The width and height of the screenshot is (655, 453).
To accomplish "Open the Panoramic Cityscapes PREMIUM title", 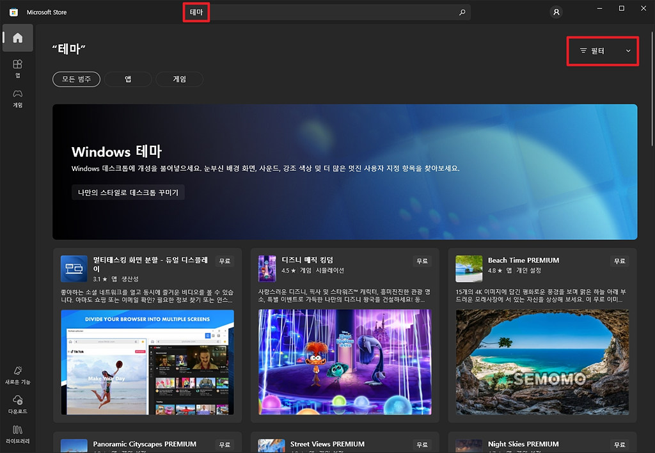I will coord(145,444).
